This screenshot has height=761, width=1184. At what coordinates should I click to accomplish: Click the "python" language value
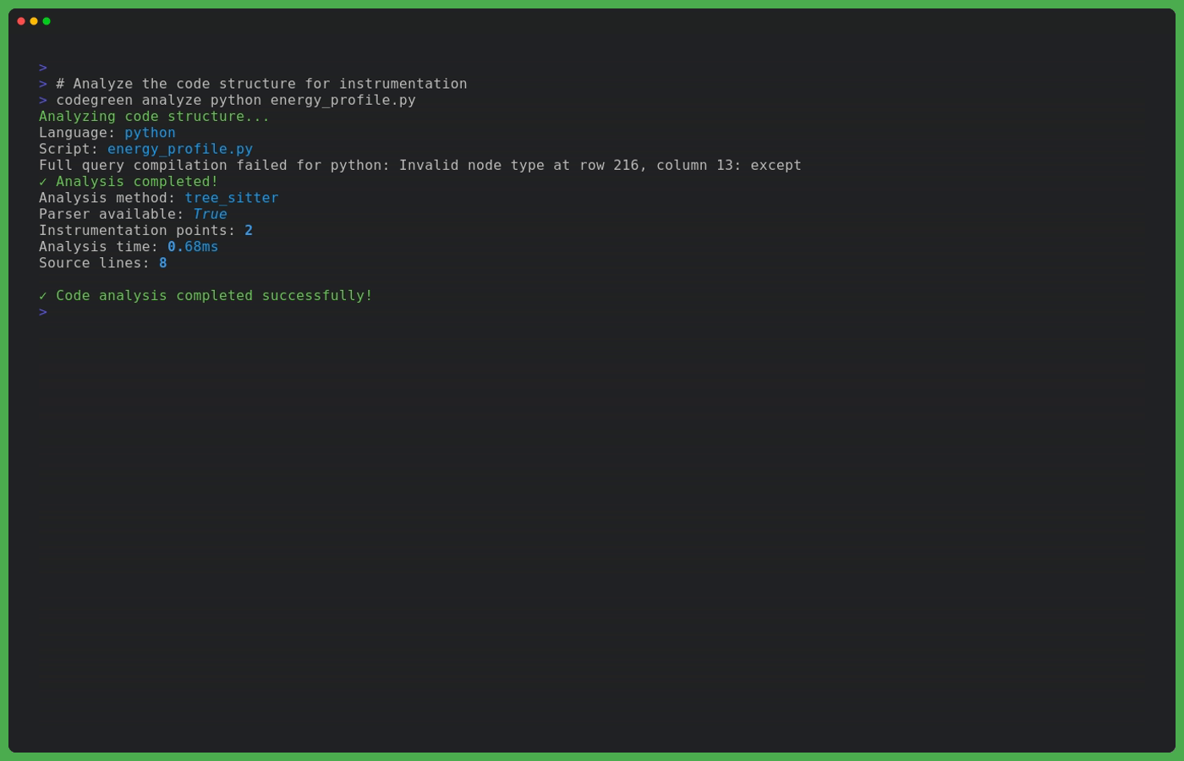click(x=150, y=133)
